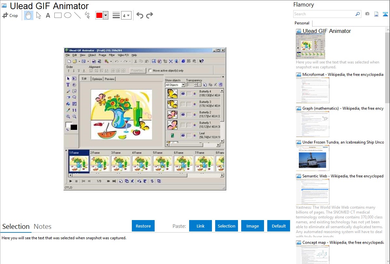Click the Optimize tab in GIF Animator

(97, 79)
